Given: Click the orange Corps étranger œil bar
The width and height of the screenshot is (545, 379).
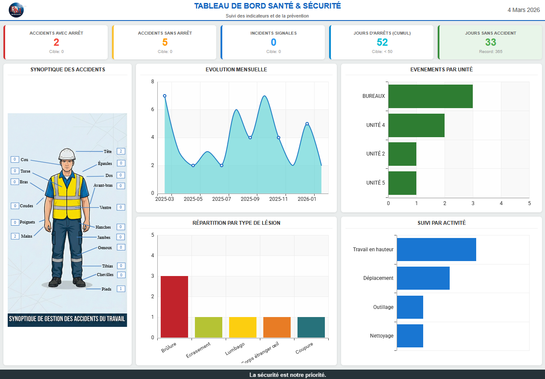Looking at the screenshot, I should [x=277, y=327].
